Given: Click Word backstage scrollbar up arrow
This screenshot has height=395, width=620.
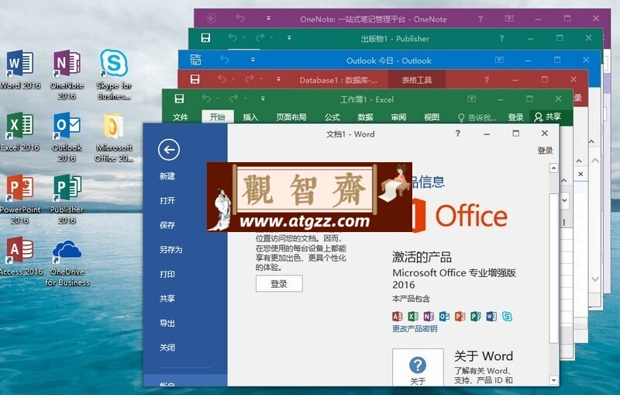Looking at the screenshot, I should click(553, 168).
